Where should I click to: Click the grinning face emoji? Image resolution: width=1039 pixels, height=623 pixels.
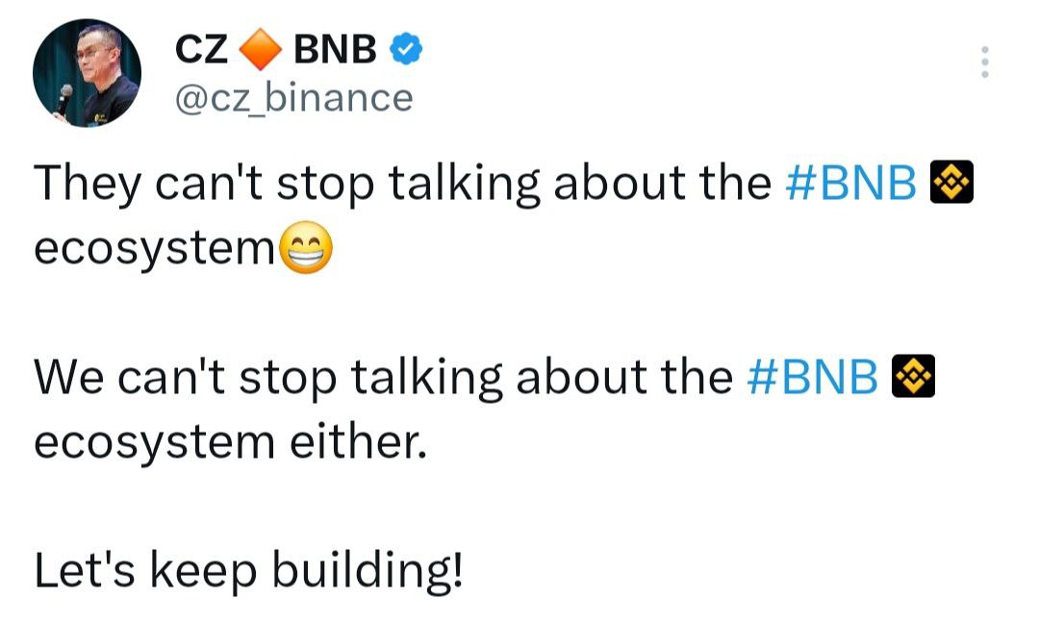[x=306, y=251]
